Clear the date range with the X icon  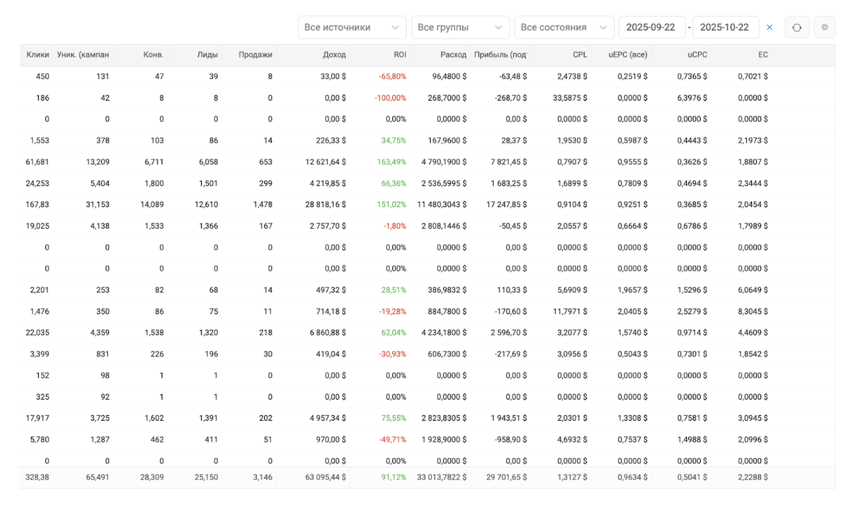pos(770,28)
